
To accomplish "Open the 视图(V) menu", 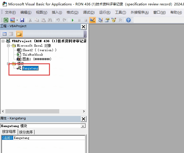I will click(42, 12).
